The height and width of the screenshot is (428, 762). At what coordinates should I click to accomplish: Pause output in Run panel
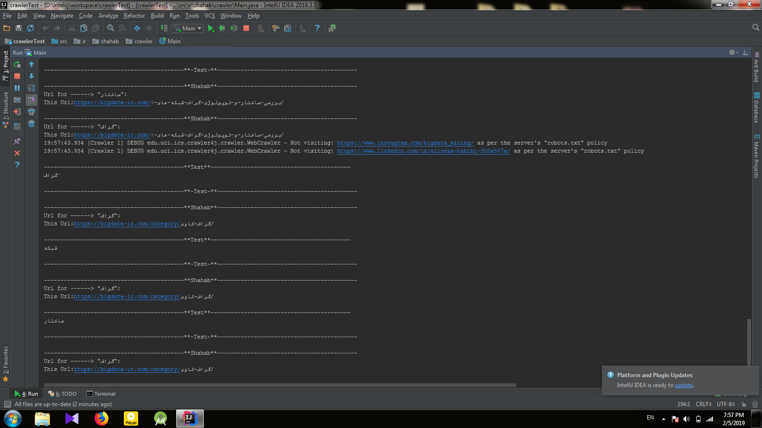[x=17, y=88]
